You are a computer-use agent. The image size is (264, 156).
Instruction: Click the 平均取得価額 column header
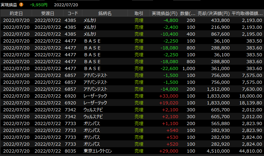pos(247,13)
